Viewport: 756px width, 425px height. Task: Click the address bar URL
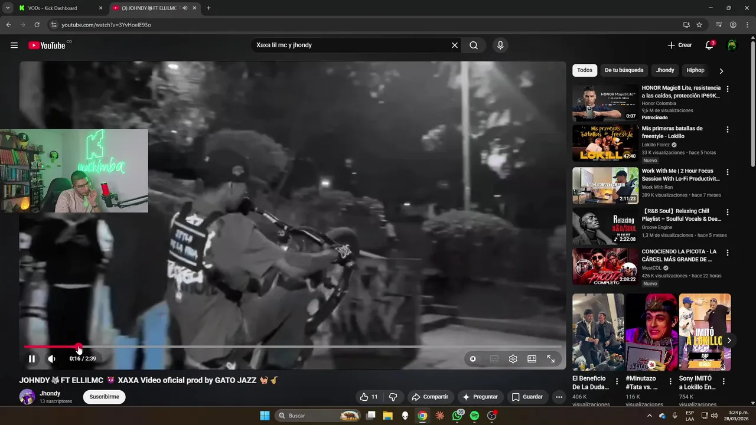[x=106, y=25]
